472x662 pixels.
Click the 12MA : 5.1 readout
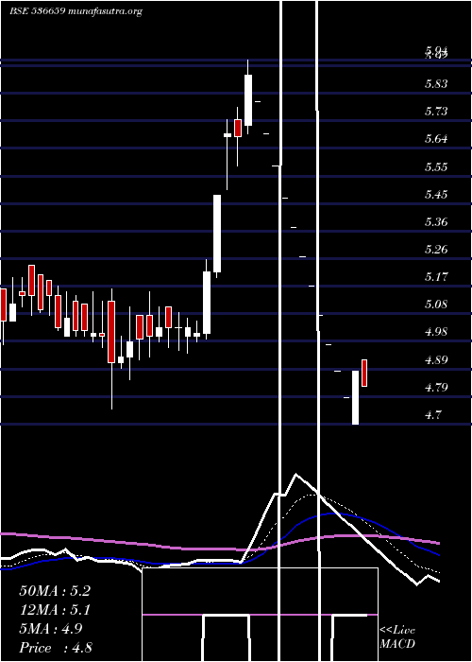tap(55, 610)
